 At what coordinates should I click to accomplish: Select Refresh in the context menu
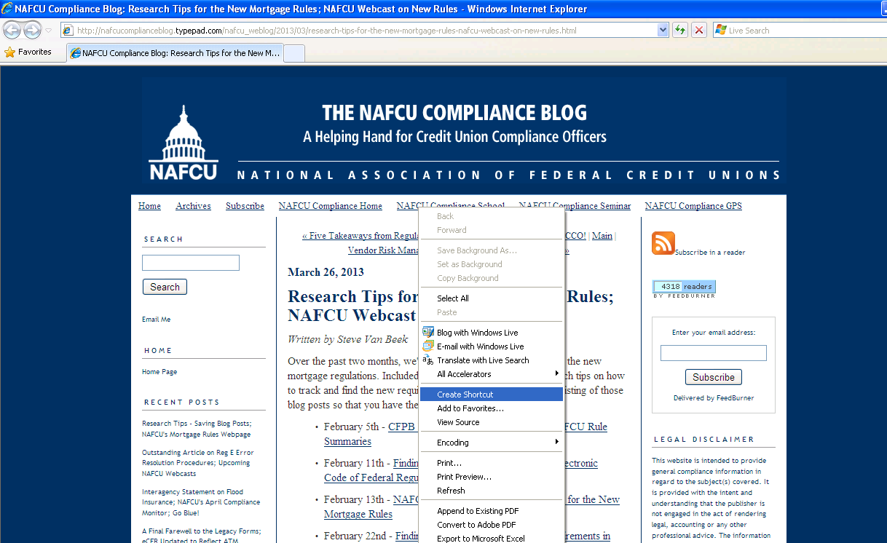coord(492,491)
